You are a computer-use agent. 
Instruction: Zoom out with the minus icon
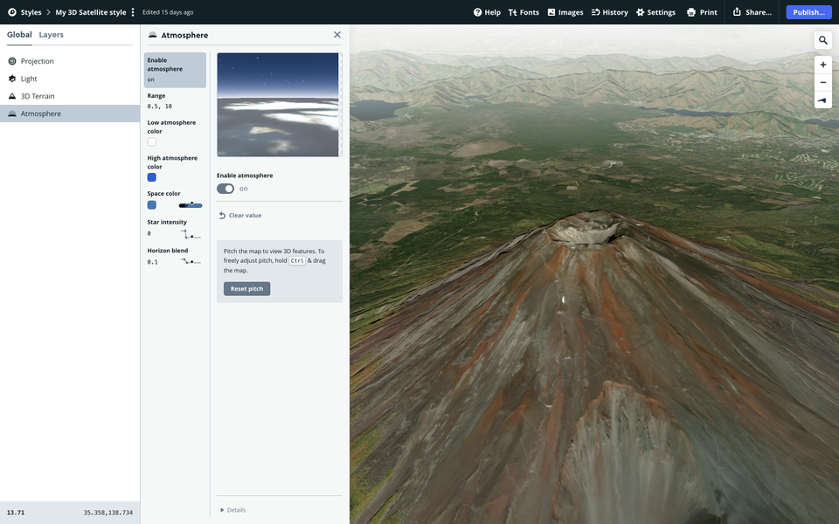(x=823, y=82)
